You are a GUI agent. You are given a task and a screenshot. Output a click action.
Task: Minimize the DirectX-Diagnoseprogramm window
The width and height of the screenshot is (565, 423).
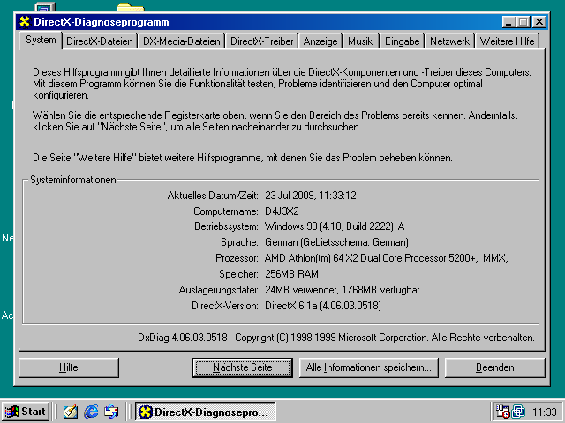coord(508,22)
